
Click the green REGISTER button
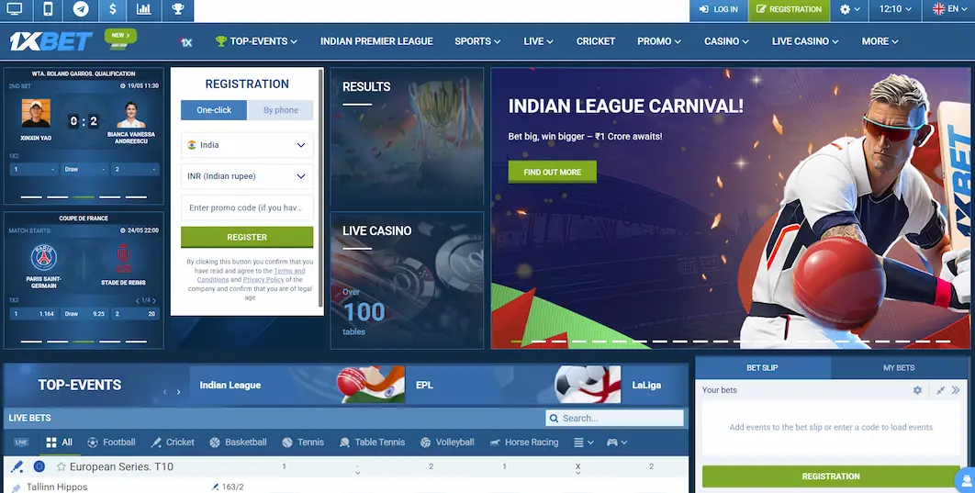pos(247,238)
